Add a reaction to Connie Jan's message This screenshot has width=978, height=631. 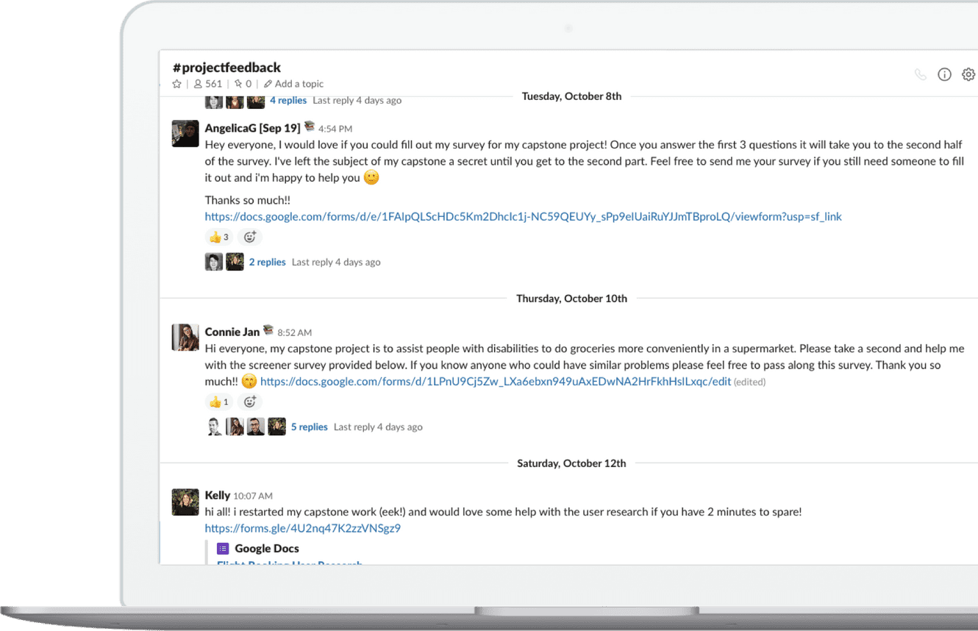click(x=250, y=402)
